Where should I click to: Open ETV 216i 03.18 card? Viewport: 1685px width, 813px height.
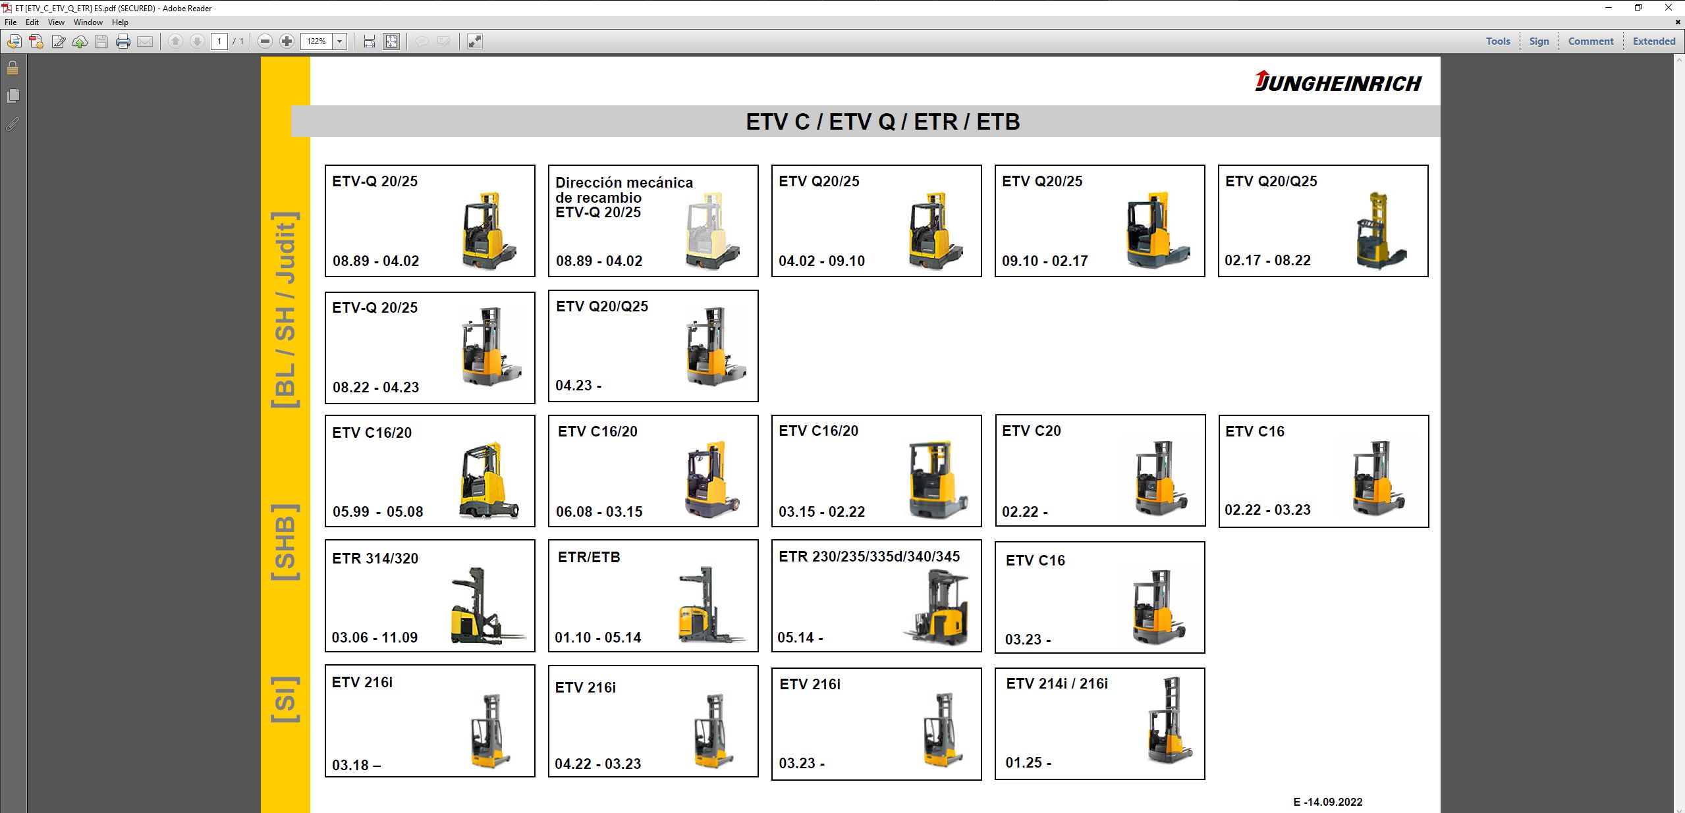click(430, 721)
